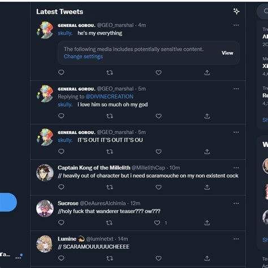Viewport: 268px width, 268px height.
Task: Like the "i love him so much" tweet
Action: tap(158, 116)
